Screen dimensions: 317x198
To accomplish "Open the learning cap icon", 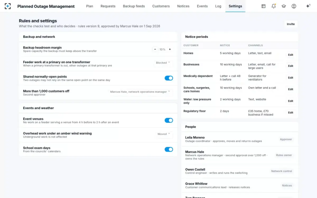I will coord(284,6).
